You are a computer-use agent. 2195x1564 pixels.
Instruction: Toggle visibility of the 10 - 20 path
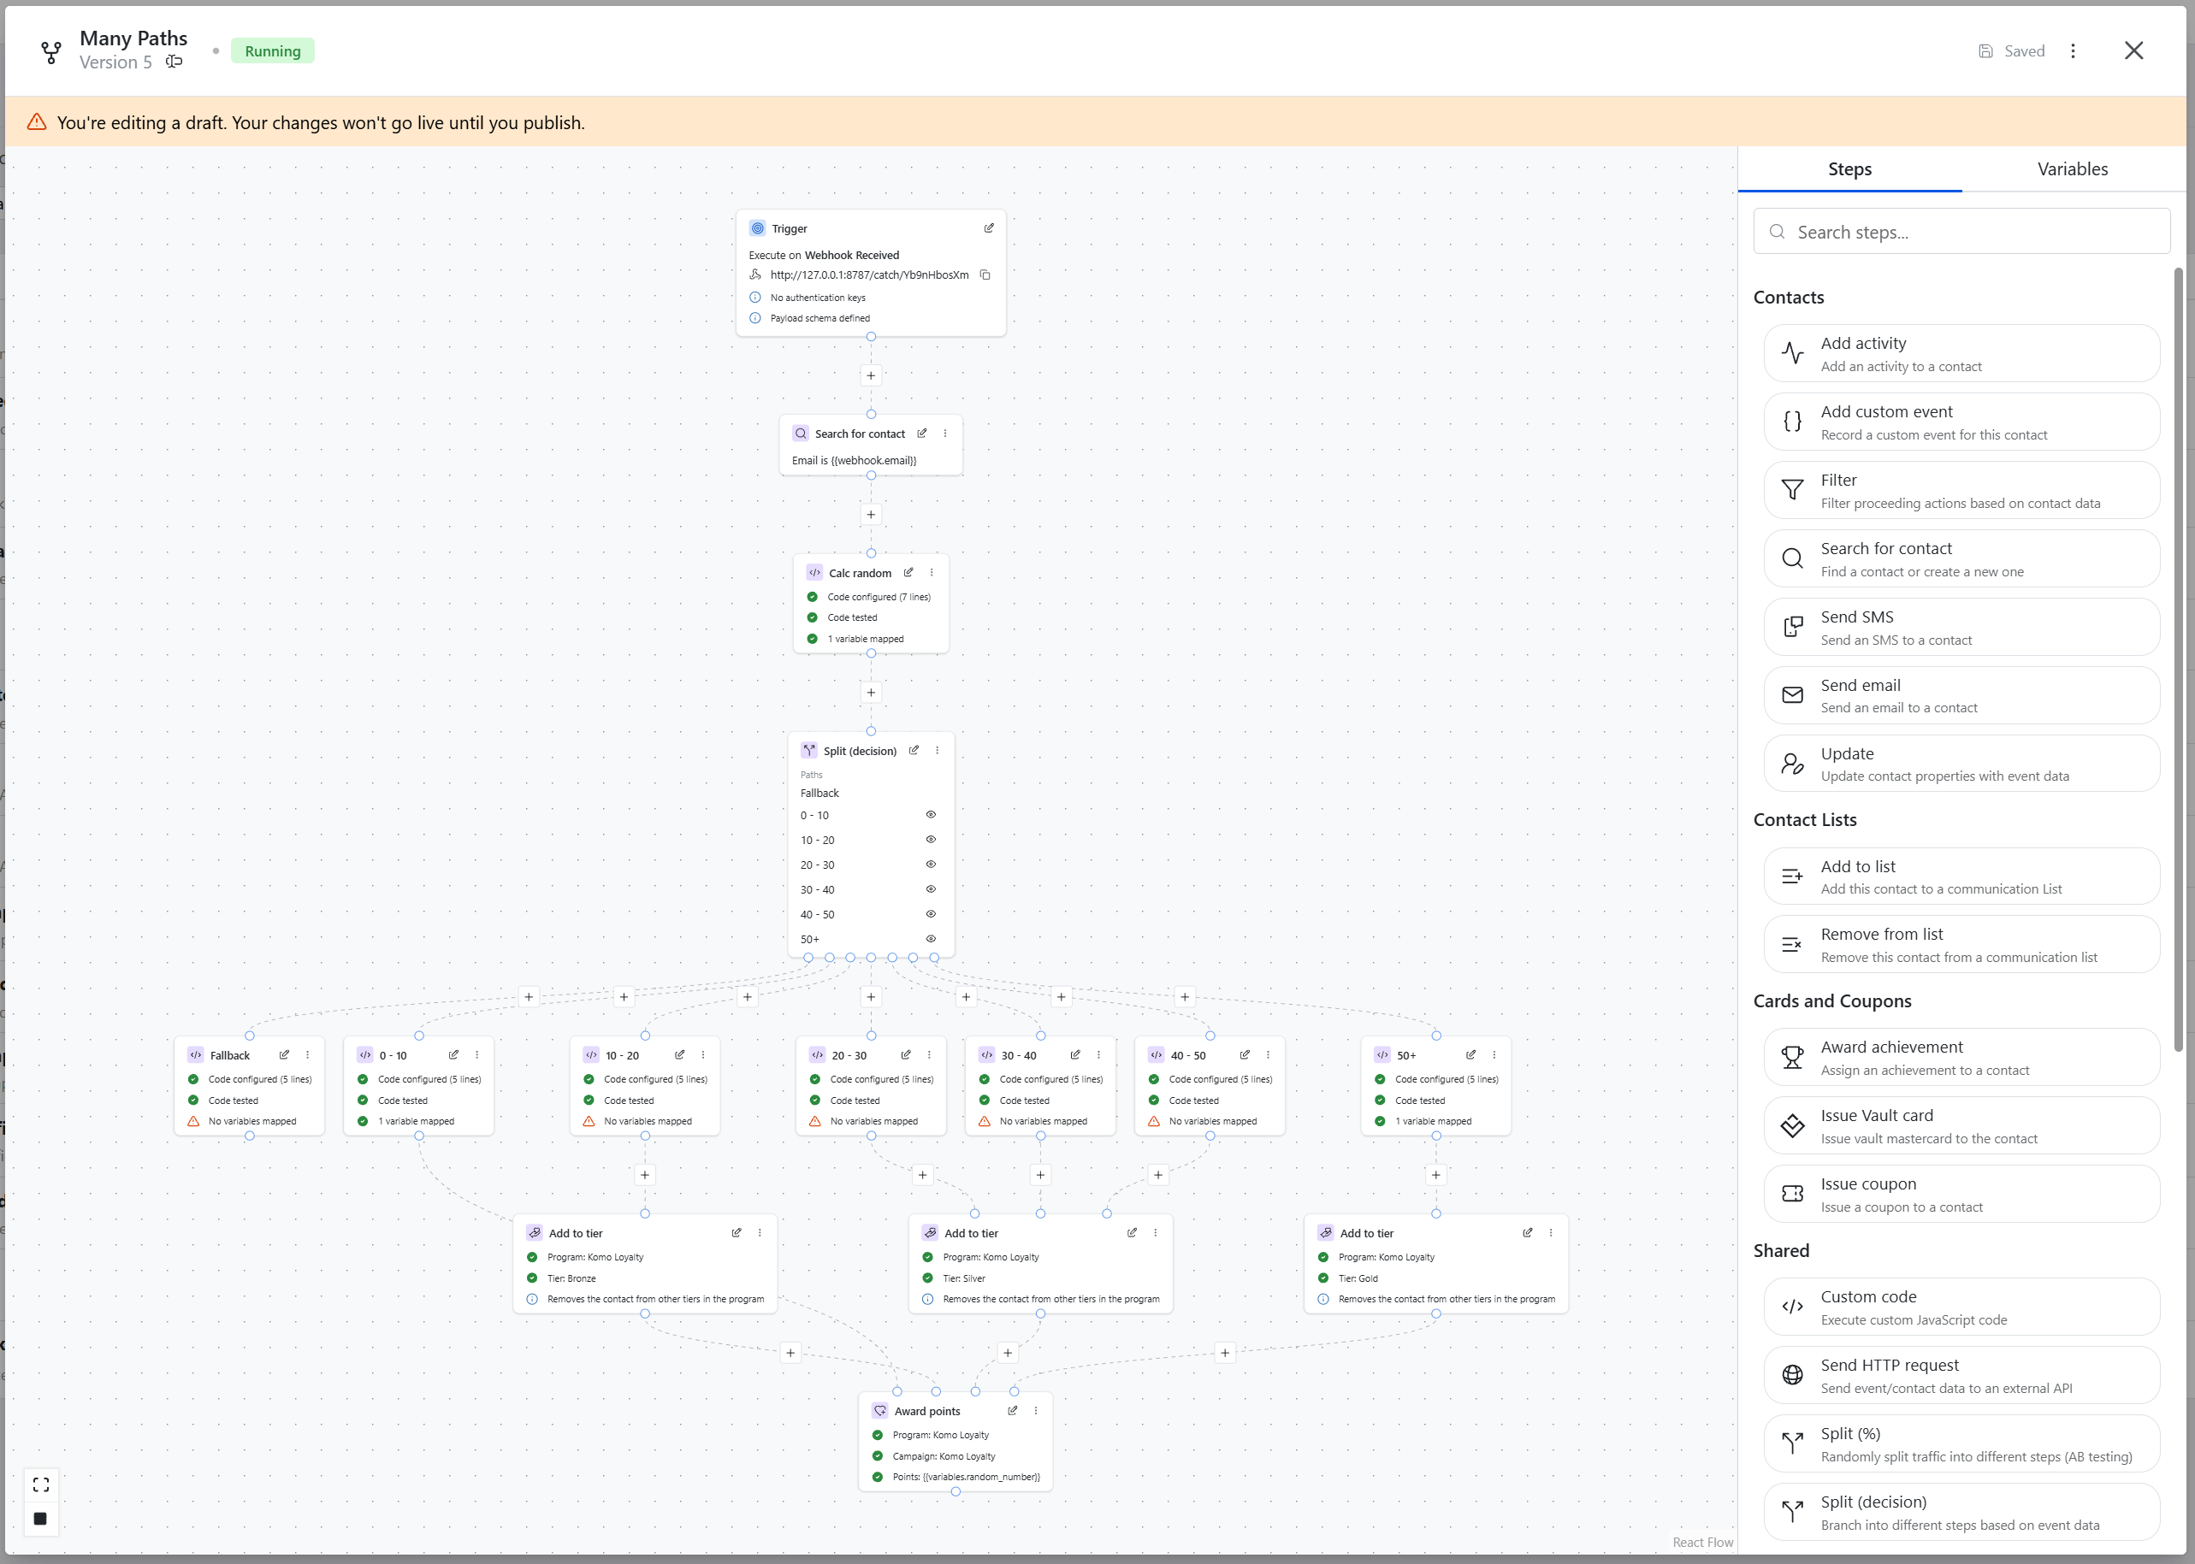(x=932, y=840)
